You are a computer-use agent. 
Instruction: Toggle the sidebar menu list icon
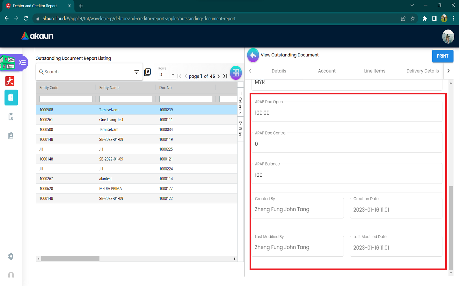[x=22, y=62]
